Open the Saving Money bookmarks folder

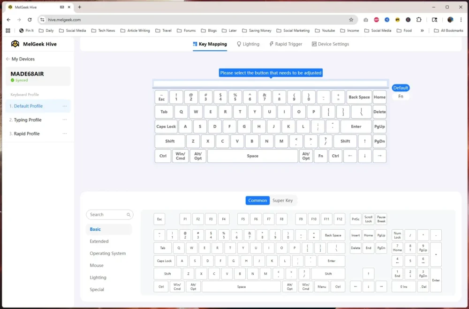[x=257, y=30]
